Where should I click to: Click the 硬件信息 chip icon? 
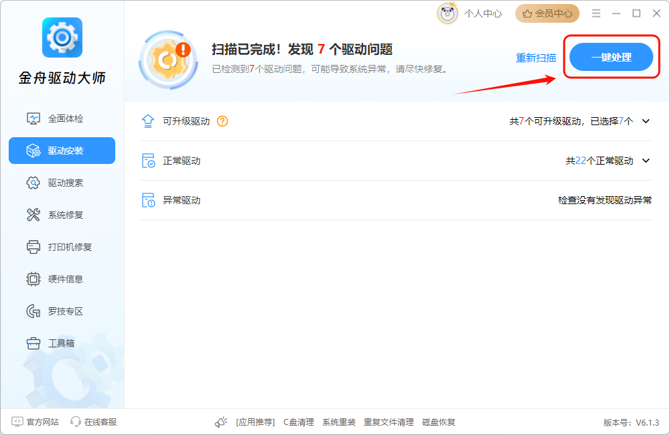(33, 279)
